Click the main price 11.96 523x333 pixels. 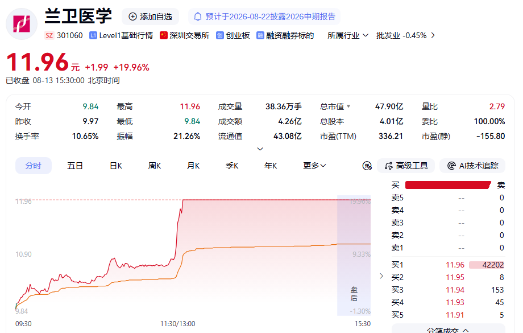pos(38,63)
